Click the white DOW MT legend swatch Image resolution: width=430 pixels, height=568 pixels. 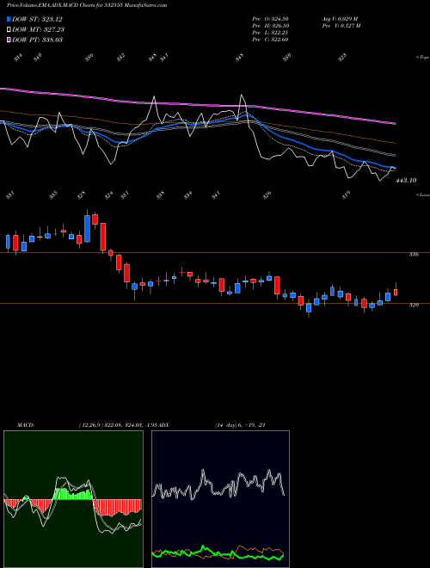click(9, 29)
